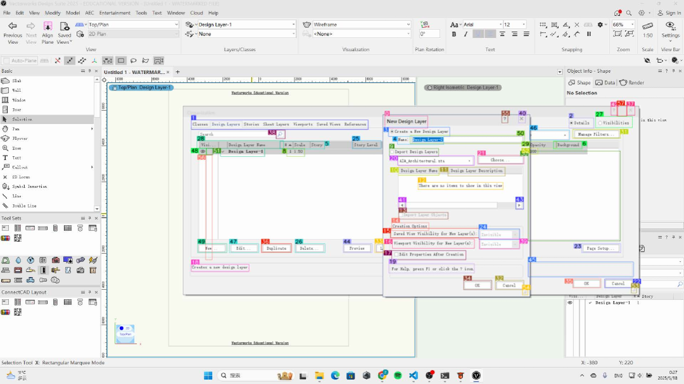684x384 pixels.
Task: Enable Edit Properties After Creation checkbox
Action: click(x=396, y=254)
